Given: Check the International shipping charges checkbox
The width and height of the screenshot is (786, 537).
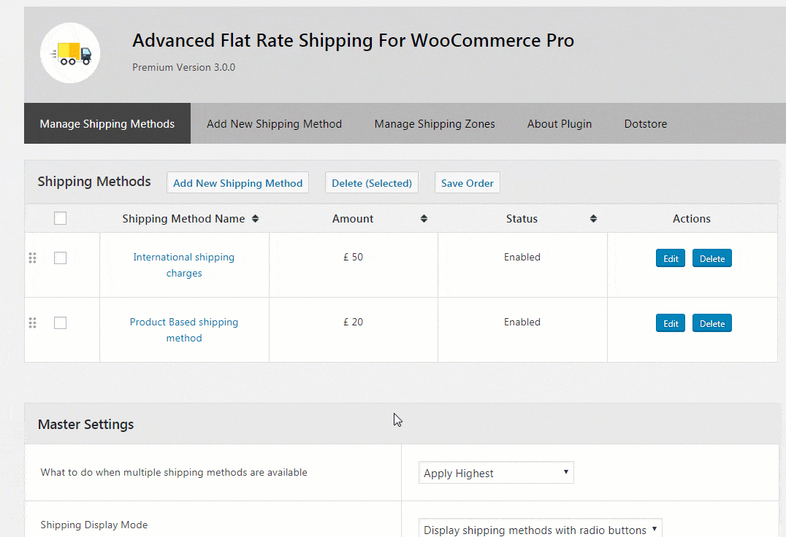Looking at the screenshot, I should click(61, 258).
